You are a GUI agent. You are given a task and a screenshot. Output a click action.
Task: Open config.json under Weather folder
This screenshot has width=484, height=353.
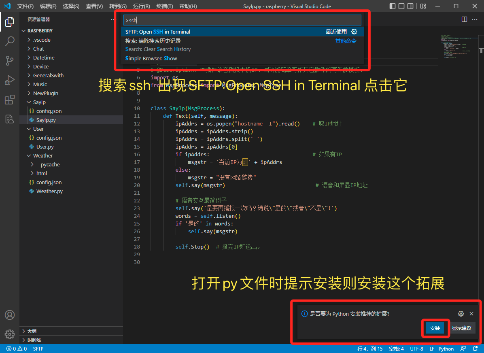click(71, 182)
